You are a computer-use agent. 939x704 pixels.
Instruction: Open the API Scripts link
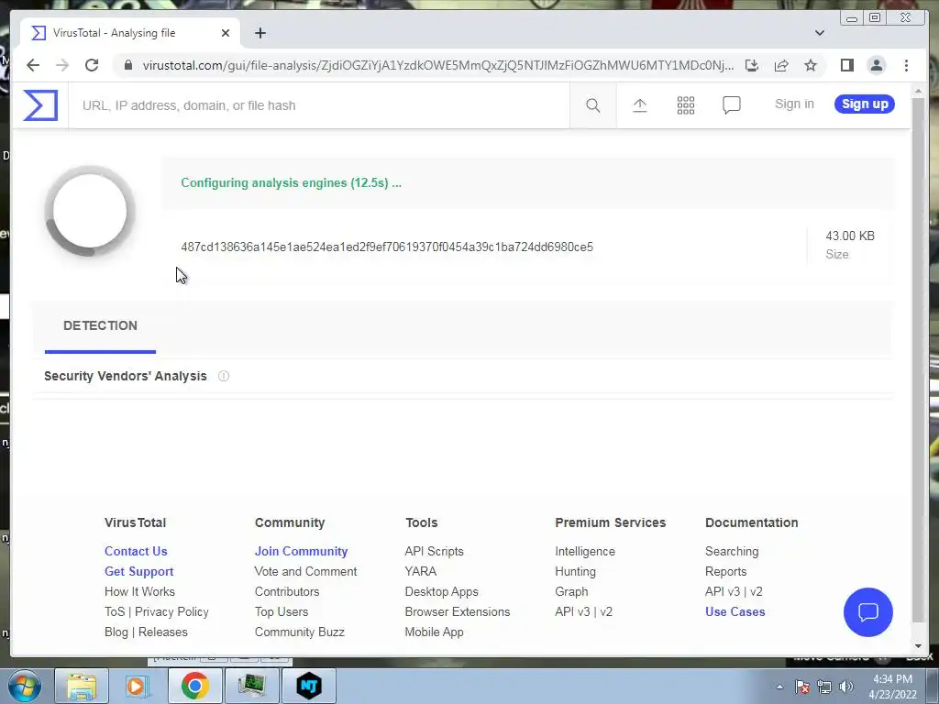pos(434,551)
